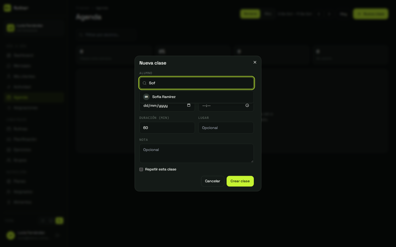Screen dimensions: 396x247
Task: Click the Nota text area
Action: [197, 153]
